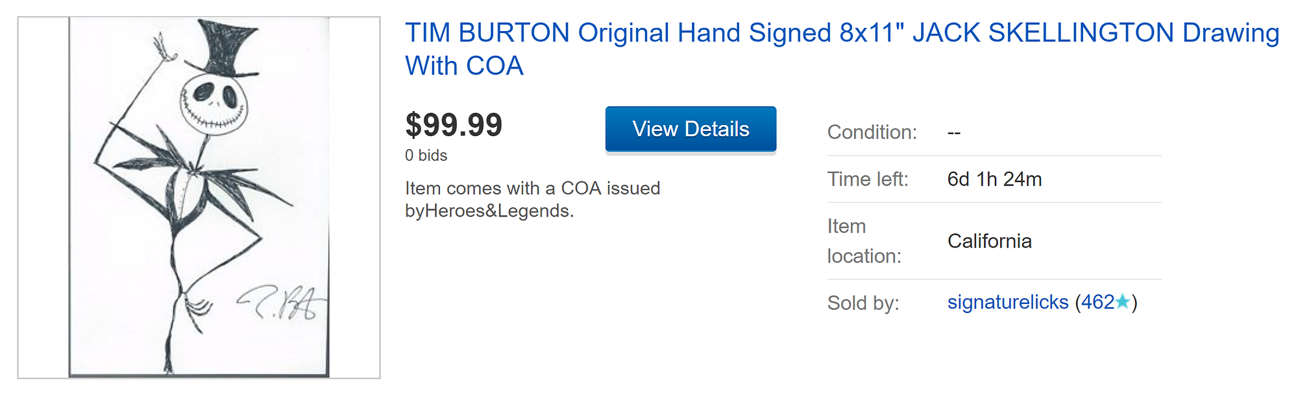
Task: Visit the signaturelicks seller profile
Action: 1007,302
